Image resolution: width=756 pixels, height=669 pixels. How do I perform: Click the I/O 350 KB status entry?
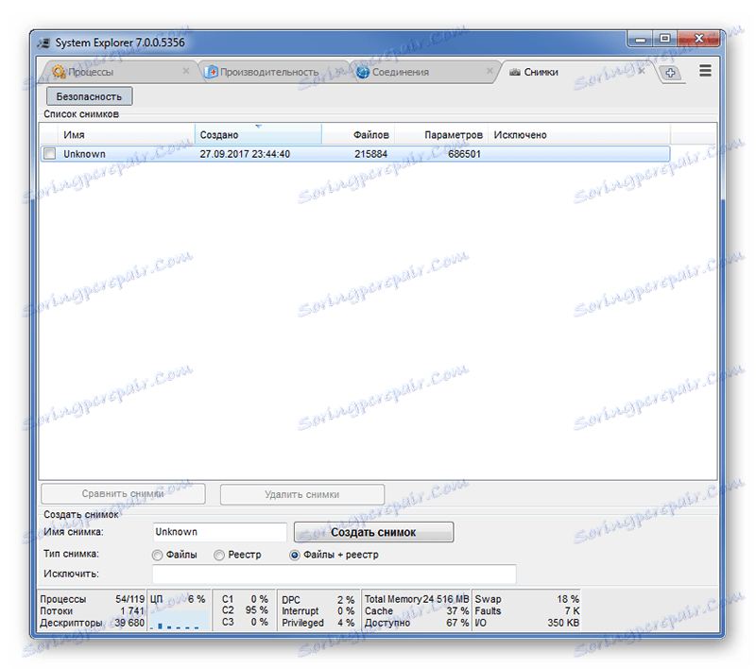(x=527, y=623)
